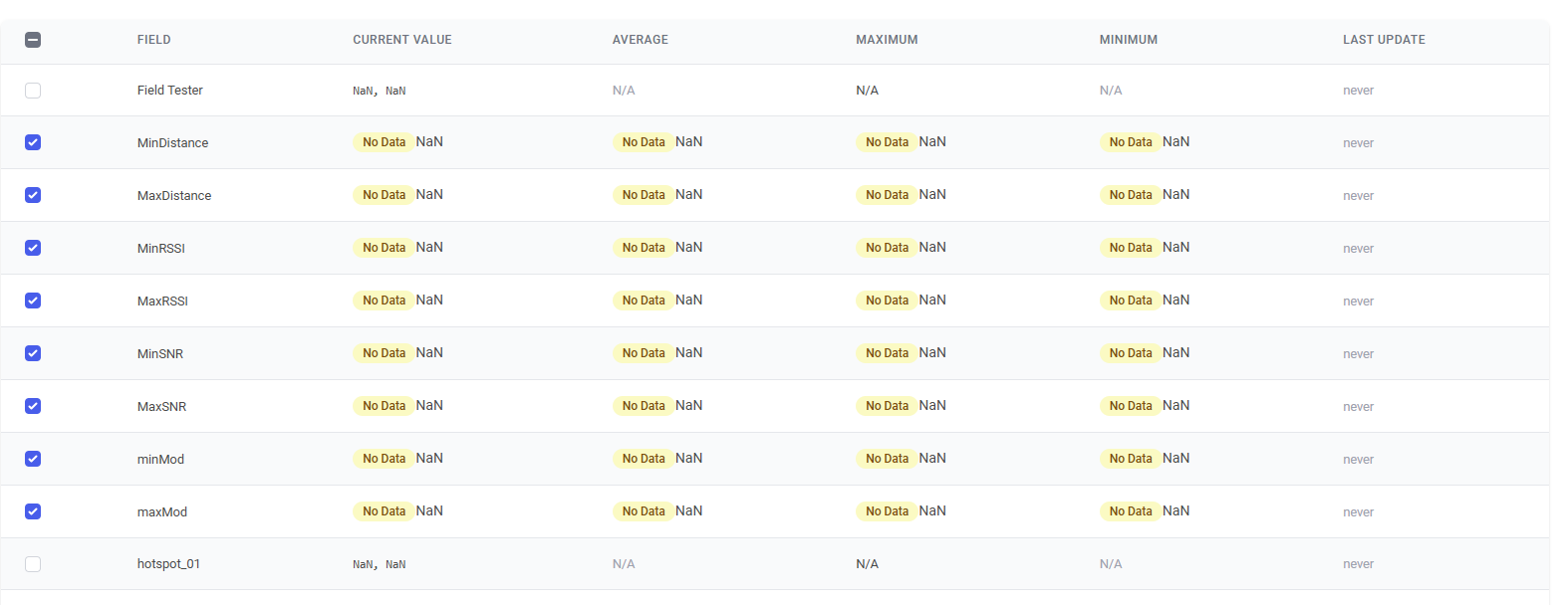Image resolution: width=1560 pixels, height=605 pixels.
Task: Uncheck the MaxDistance checkbox
Action: point(33,195)
